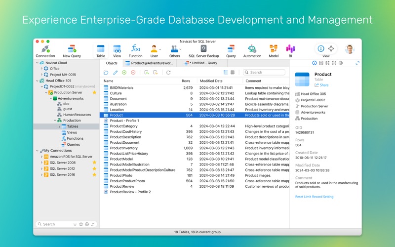This screenshot has height=247, width=395.
Task: Click the import wizard icon
Action: [147, 73]
